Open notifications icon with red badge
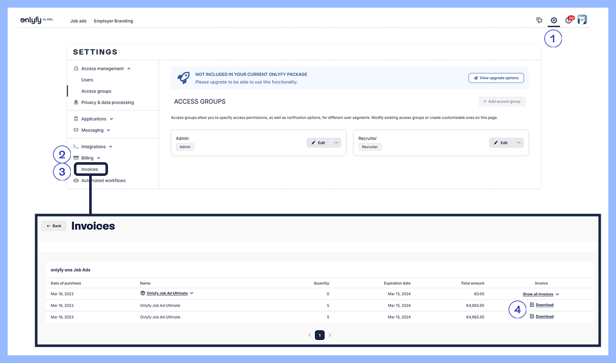 [x=569, y=20]
